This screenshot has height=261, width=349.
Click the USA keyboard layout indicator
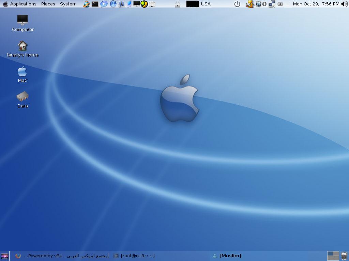click(206, 4)
